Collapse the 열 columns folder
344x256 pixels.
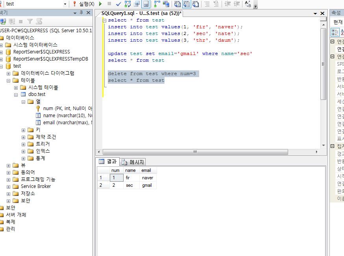tap(23, 102)
